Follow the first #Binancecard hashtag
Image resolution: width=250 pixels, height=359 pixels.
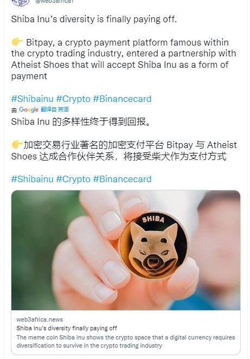tap(122, 99)
